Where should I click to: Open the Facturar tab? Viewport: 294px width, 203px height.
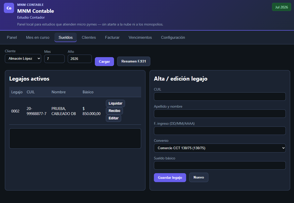pyautogui.click(x=112, y=37)
